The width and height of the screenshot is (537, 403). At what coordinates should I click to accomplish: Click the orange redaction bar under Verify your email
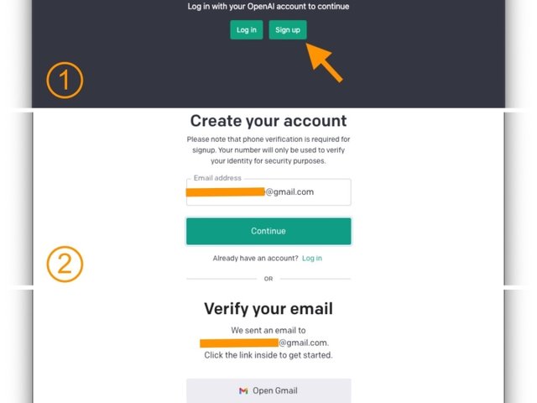[239, 343]
